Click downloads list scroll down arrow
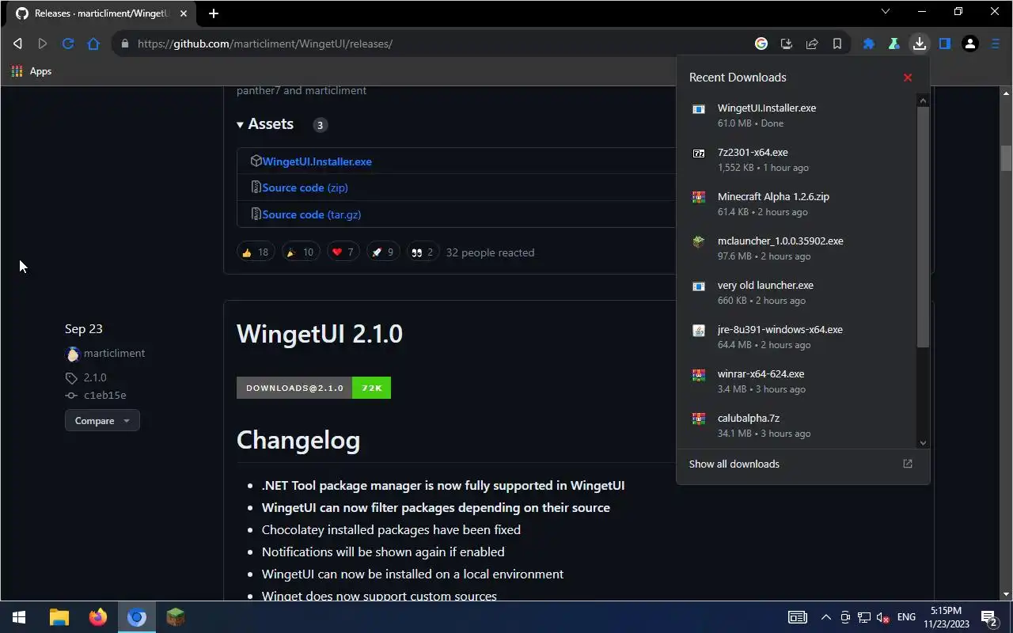 click(x=923, y=443)
